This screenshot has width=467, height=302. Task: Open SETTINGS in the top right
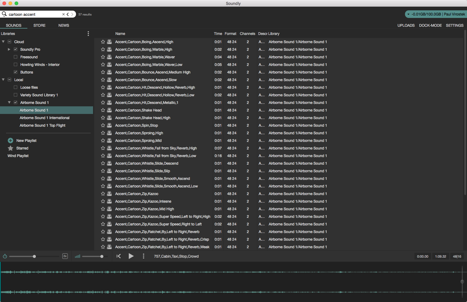point(455,25)
